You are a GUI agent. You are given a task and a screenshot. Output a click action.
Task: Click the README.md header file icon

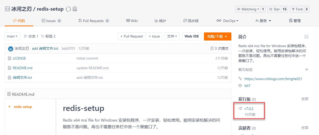(9, 94)
